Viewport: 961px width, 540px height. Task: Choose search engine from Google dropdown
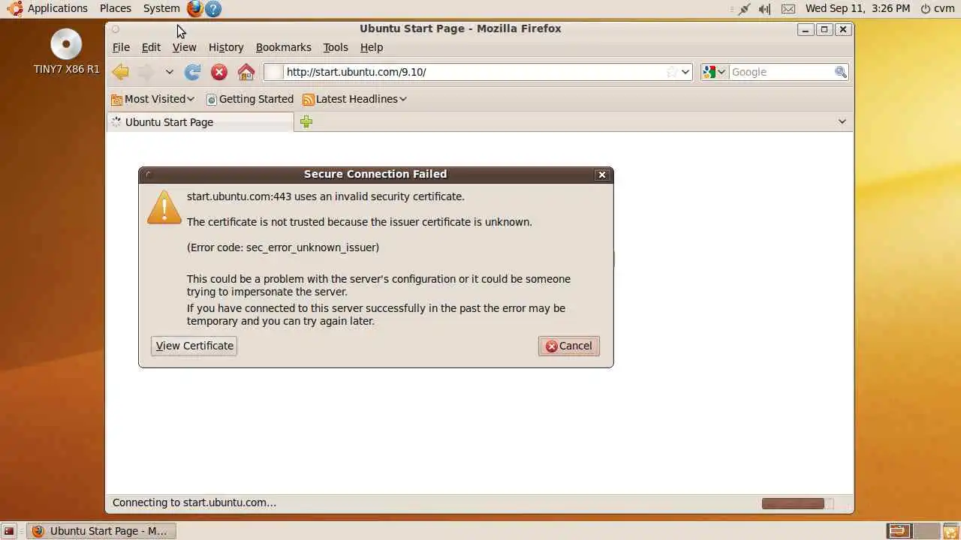click(714, 72)
